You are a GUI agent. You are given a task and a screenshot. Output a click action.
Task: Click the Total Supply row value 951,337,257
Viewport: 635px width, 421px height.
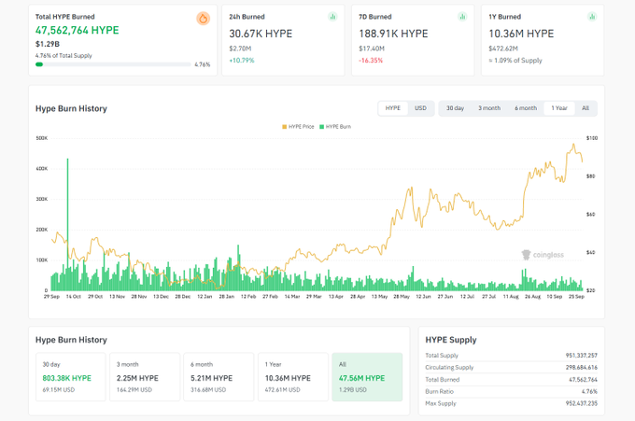coord(581,356)
